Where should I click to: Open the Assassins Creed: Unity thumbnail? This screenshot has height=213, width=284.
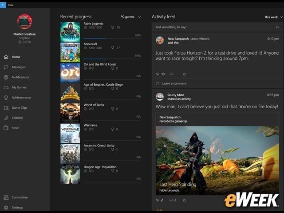[70, 154]
